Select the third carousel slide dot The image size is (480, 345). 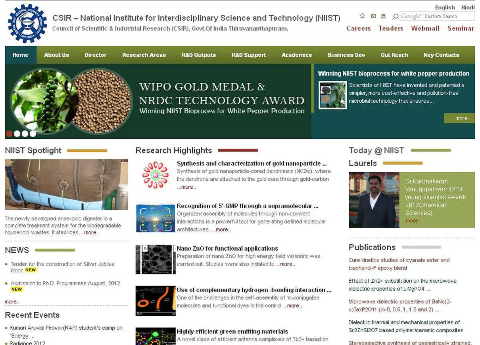coord(25,134)
